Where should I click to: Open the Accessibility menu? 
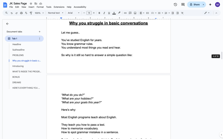pyautogui.click(x=80, y=7)
